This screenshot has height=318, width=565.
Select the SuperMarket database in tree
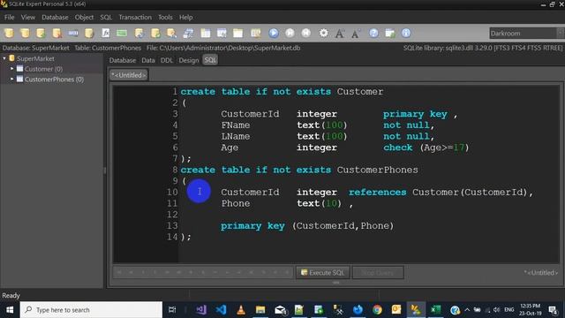pos(35,58)
